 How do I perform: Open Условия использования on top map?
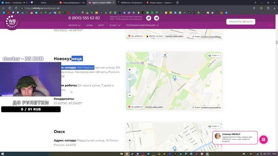(x=211, y=36)
